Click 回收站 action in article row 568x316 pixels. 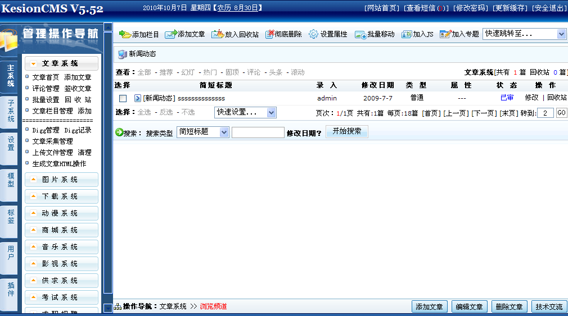pyautogui.click(x=557, y=98)
